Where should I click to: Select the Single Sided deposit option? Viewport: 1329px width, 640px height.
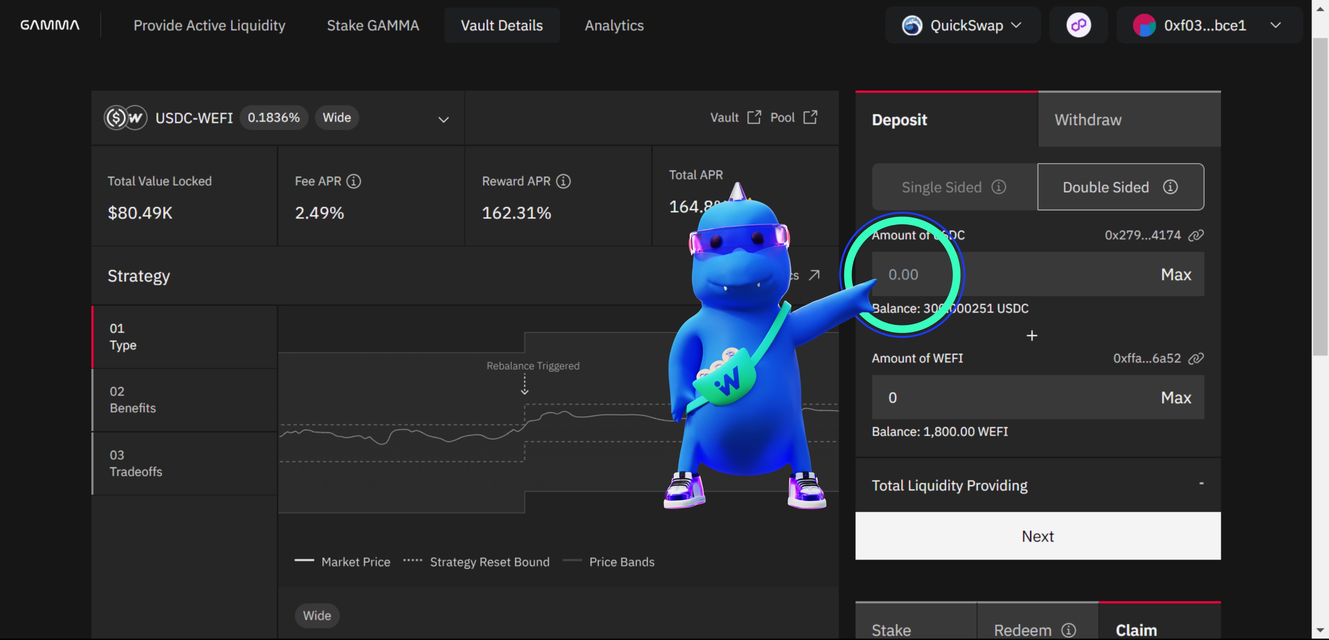tap(955, 187)
